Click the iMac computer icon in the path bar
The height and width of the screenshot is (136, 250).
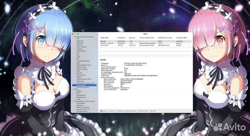(101, 111)
